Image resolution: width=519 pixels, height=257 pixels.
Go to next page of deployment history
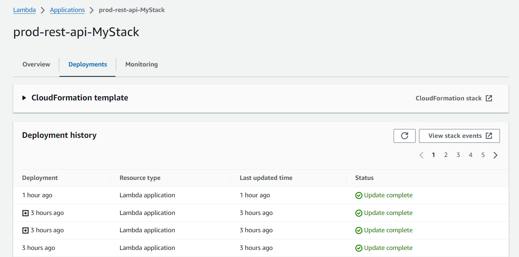click(x=495, y=155)
